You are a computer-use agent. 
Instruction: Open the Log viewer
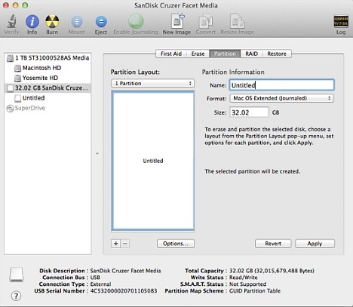(x=341, y=21)
